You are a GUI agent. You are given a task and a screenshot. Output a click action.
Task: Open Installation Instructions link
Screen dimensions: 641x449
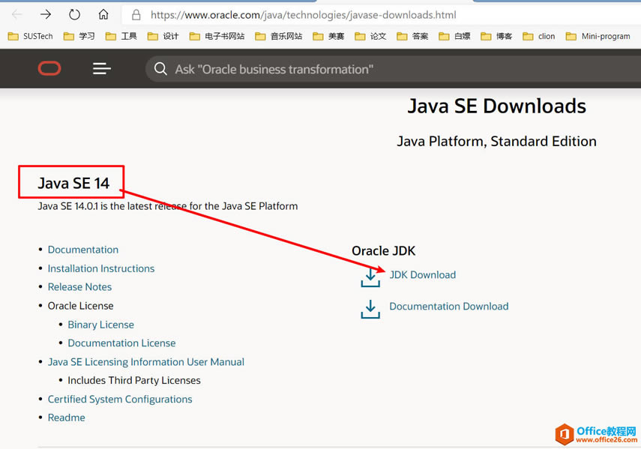[101, 268]
